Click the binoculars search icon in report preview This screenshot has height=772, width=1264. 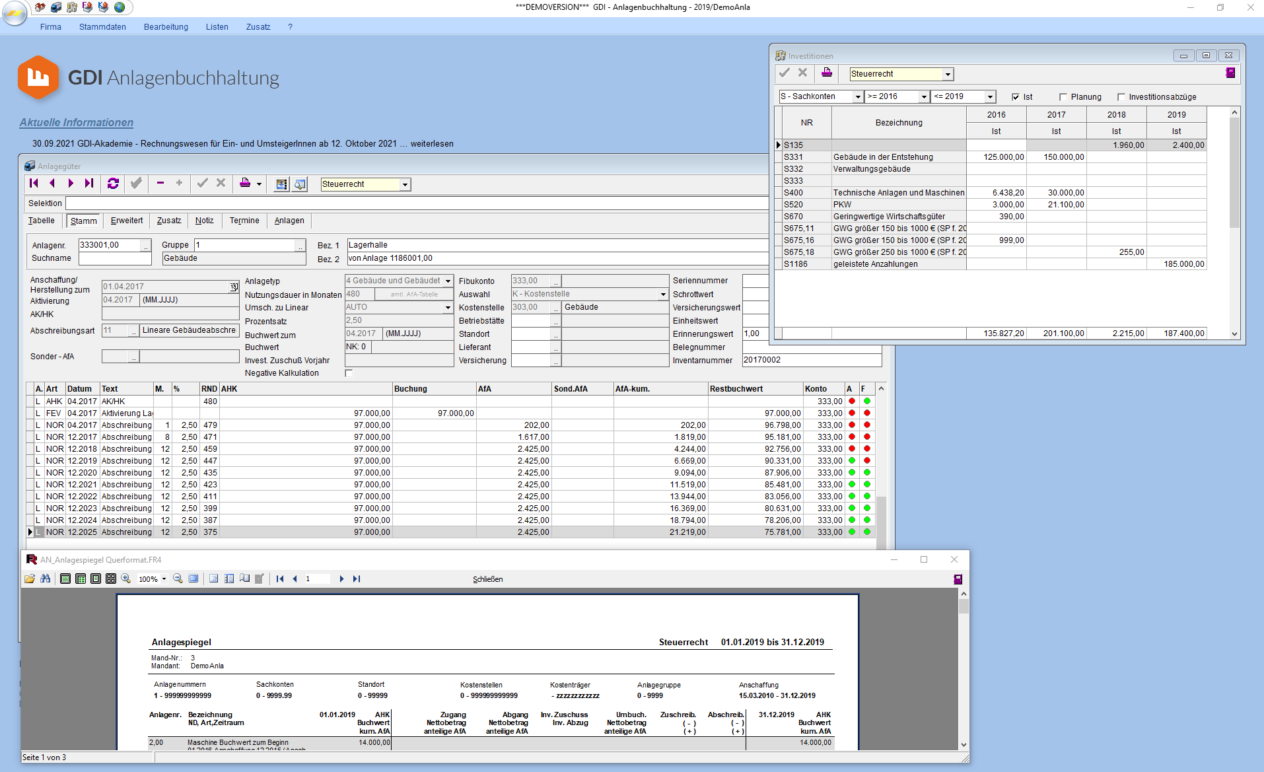[x=45, y=579]
